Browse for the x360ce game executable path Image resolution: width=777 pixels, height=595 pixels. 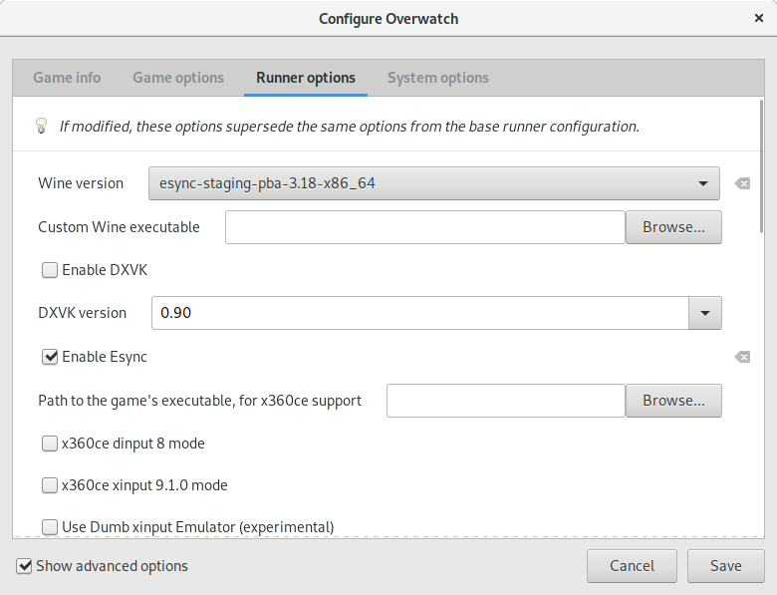point(673,401)
